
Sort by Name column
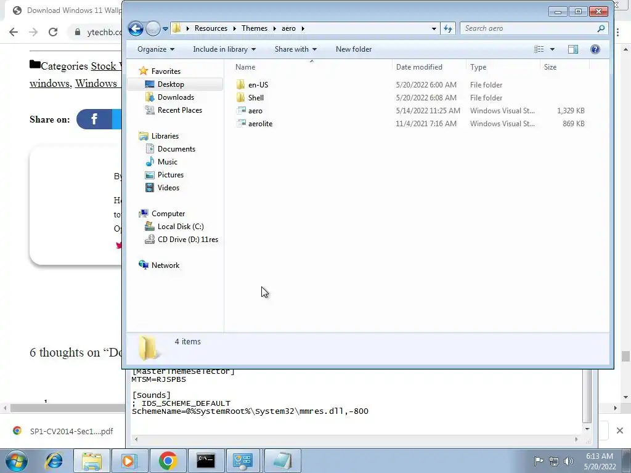click(311, 67)
